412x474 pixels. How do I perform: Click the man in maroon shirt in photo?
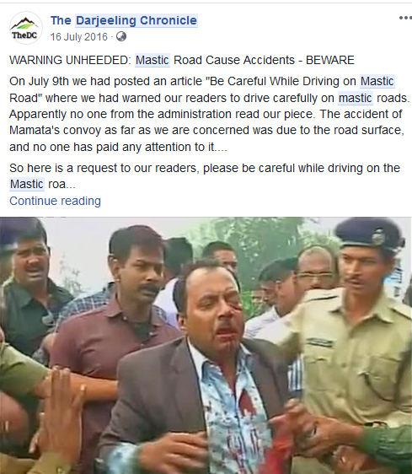[x=120, y=317]
